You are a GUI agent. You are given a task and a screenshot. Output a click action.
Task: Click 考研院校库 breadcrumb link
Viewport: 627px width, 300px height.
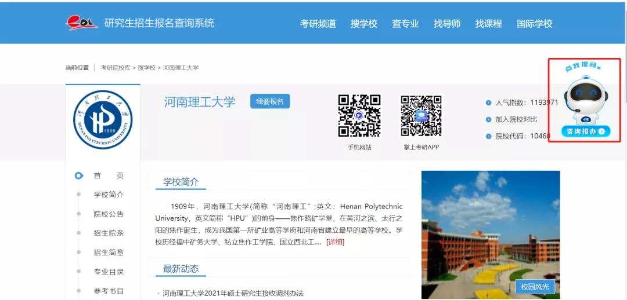click(x=116, y=68)
